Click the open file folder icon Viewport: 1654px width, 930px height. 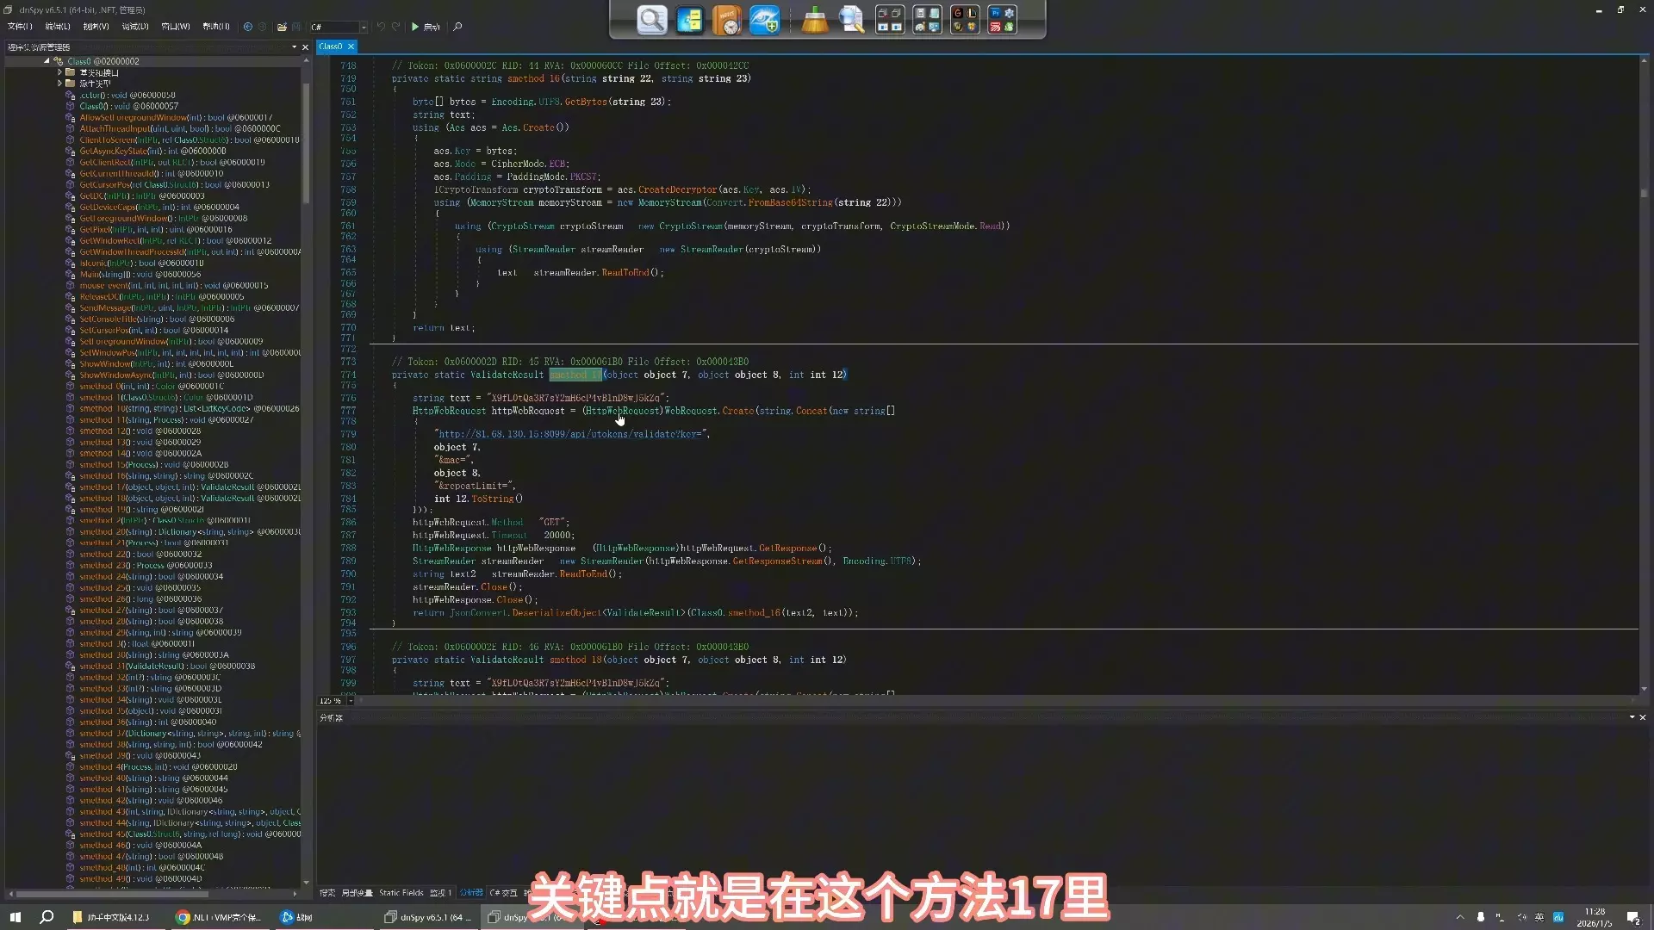pyautogui.click(x=282, y=27)
